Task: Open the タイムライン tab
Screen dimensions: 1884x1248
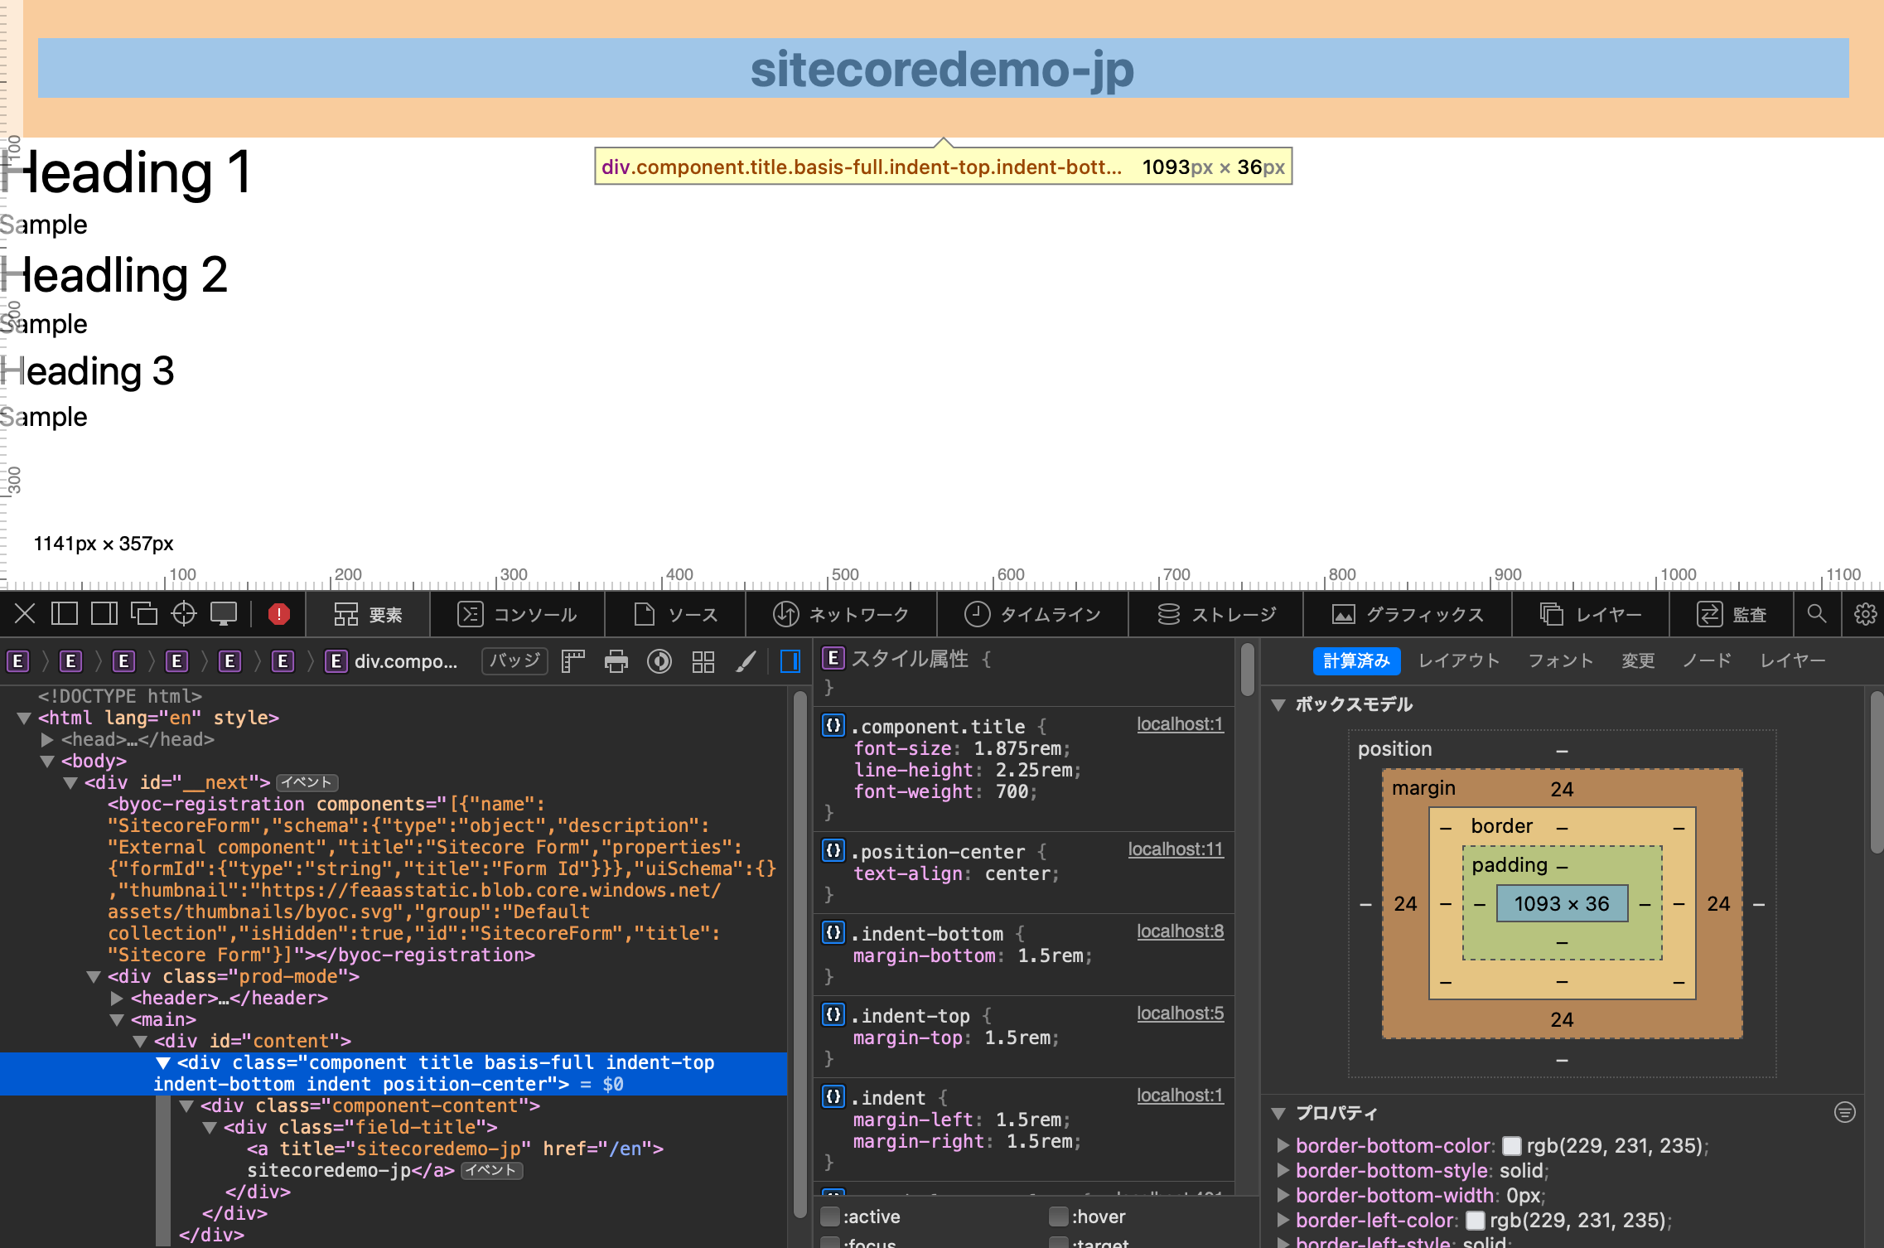Action: coord(1033,614)
